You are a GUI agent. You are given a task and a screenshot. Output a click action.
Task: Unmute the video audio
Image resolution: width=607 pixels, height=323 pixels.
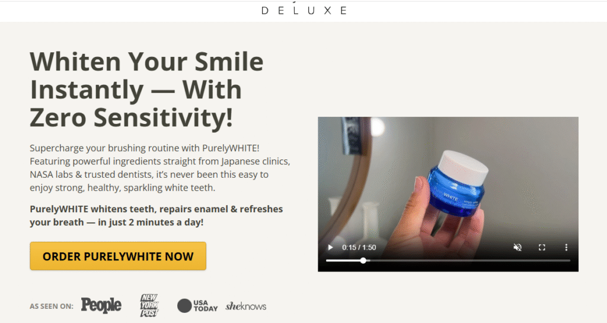coord(517,248)
